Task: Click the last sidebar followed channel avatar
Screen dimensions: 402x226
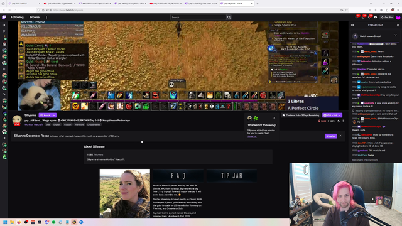Action: [x=4, y=157]
